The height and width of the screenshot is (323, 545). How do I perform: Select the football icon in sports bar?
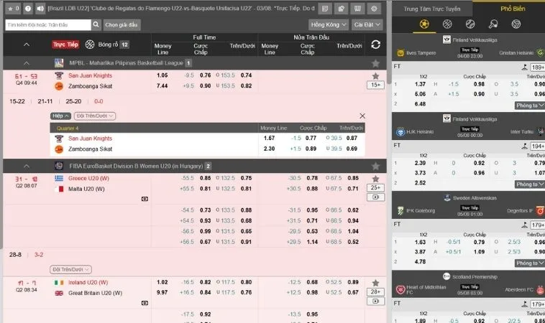pos(423,24)
